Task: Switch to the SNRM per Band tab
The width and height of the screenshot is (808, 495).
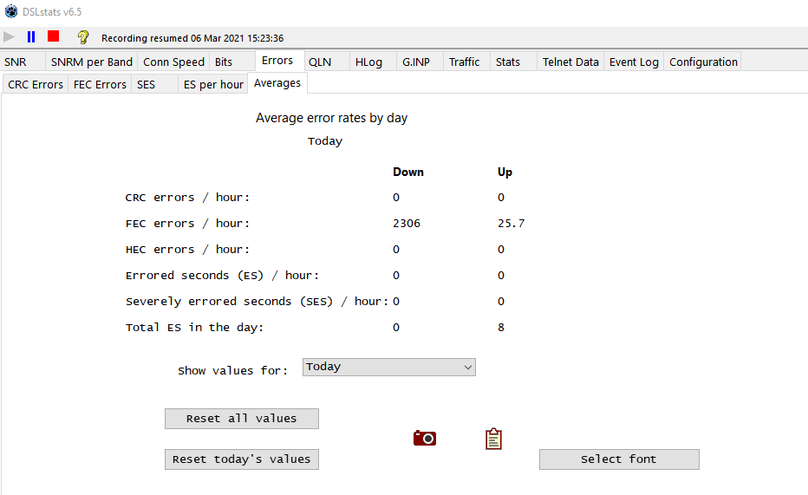Action: 92,62
